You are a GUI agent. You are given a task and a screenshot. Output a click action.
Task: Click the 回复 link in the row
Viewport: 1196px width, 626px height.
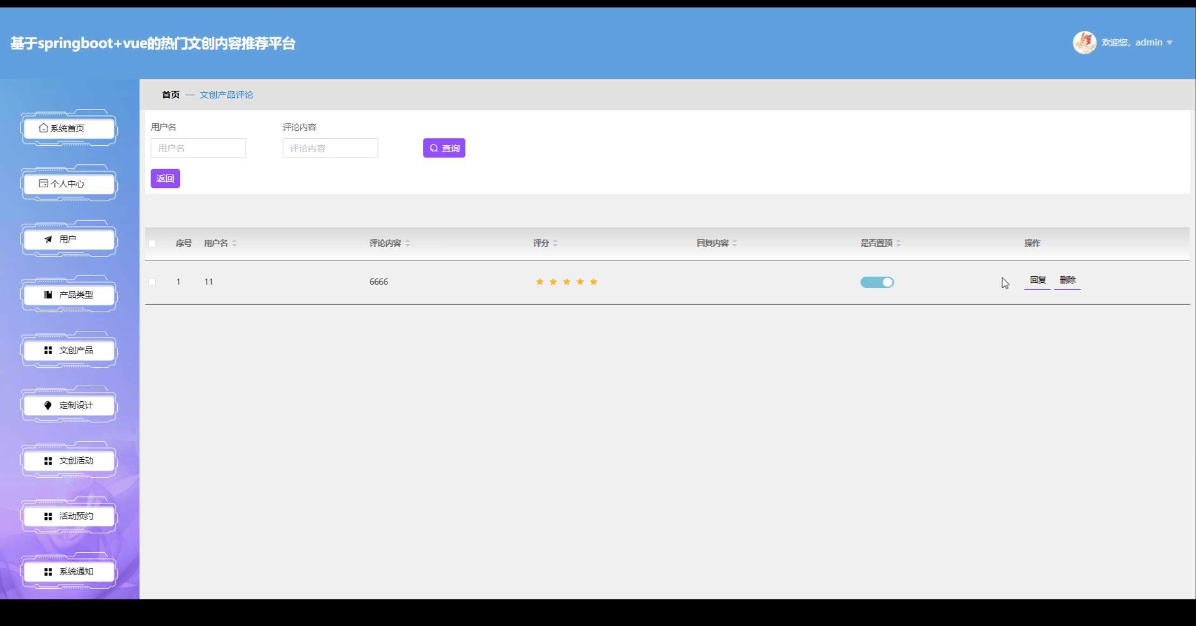click(1038, 280)
